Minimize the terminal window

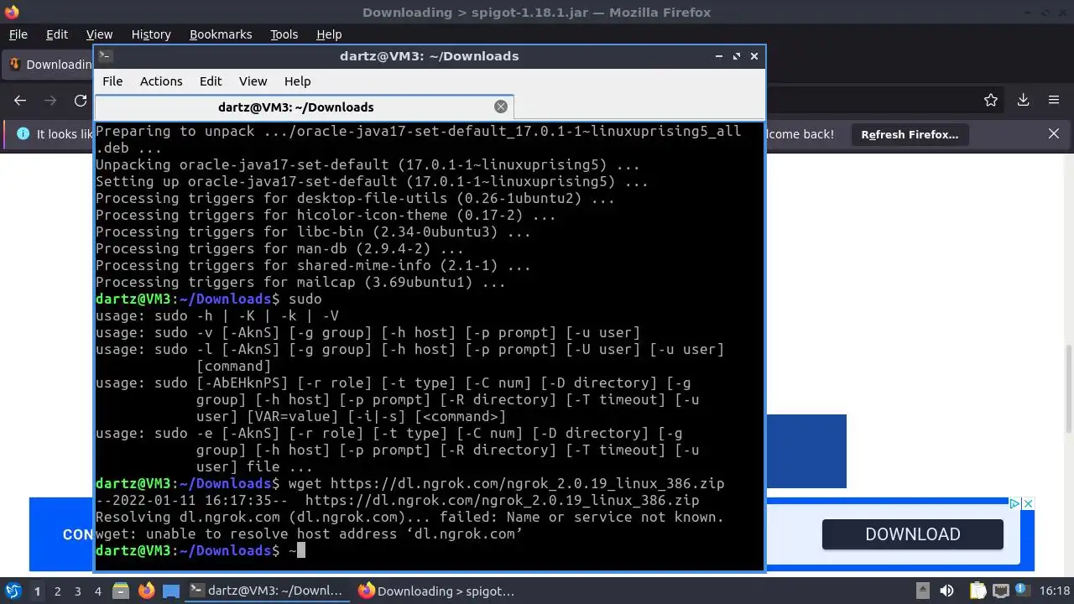(x=719, y=56)
